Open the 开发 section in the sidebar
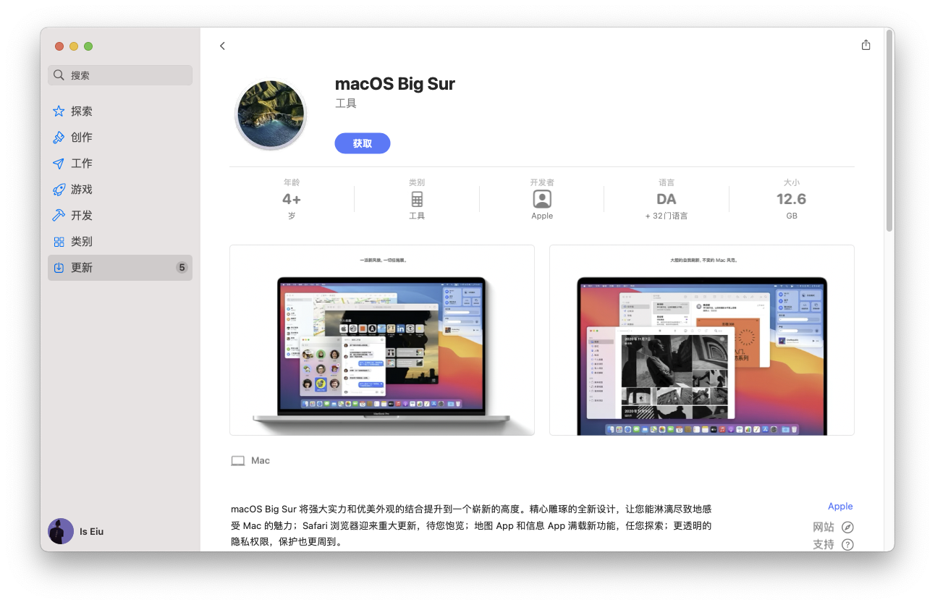Image resolution: width=935 pixels, height=605 pixels. click(x=120, y=216)
